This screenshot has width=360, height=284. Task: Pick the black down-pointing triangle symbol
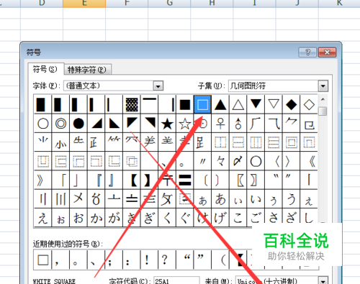(256, 105)
